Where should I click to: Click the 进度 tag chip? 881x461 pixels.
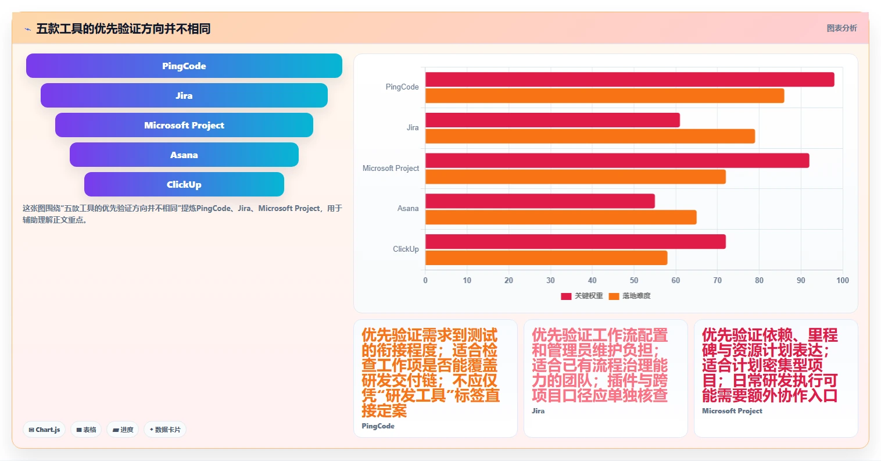[x=123, y=430]
